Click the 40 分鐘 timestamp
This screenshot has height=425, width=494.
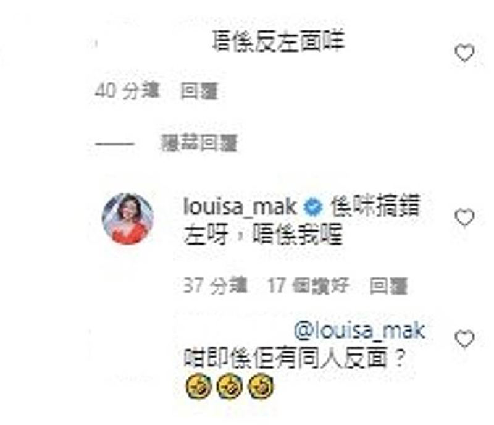click(x=127, y=91)
